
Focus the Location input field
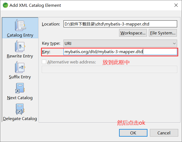[x=120, y=24]
